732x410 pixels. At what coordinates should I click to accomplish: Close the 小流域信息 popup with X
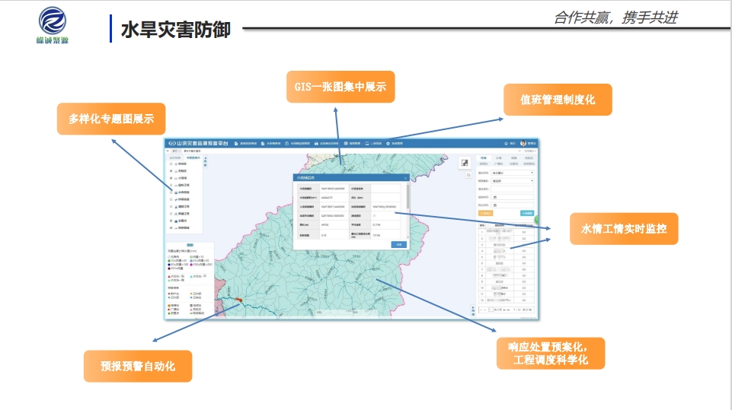pos(405,177)
